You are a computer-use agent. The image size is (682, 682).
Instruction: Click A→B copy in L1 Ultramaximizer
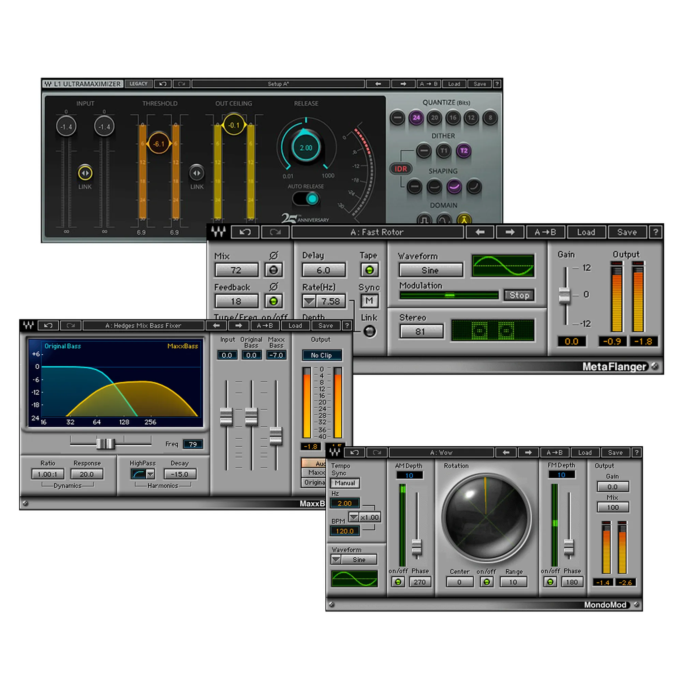429,84
